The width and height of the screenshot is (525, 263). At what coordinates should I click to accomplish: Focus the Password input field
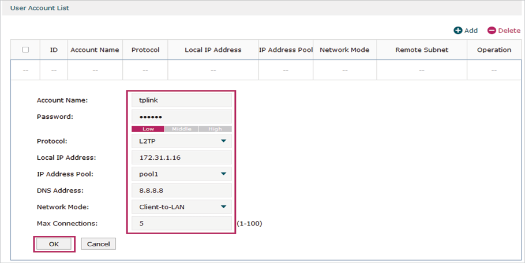pos(181,117)
